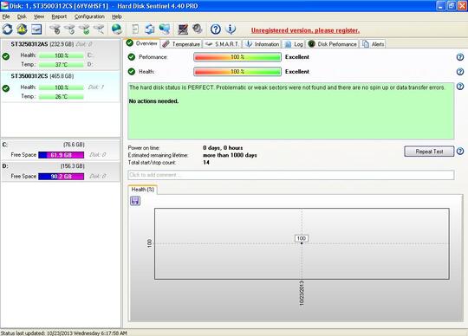Open the Configuration menu
Screen dimensions: 468x336
coord(89,16)
